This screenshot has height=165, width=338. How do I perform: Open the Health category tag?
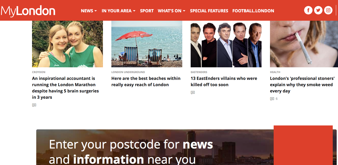(275, 72)
